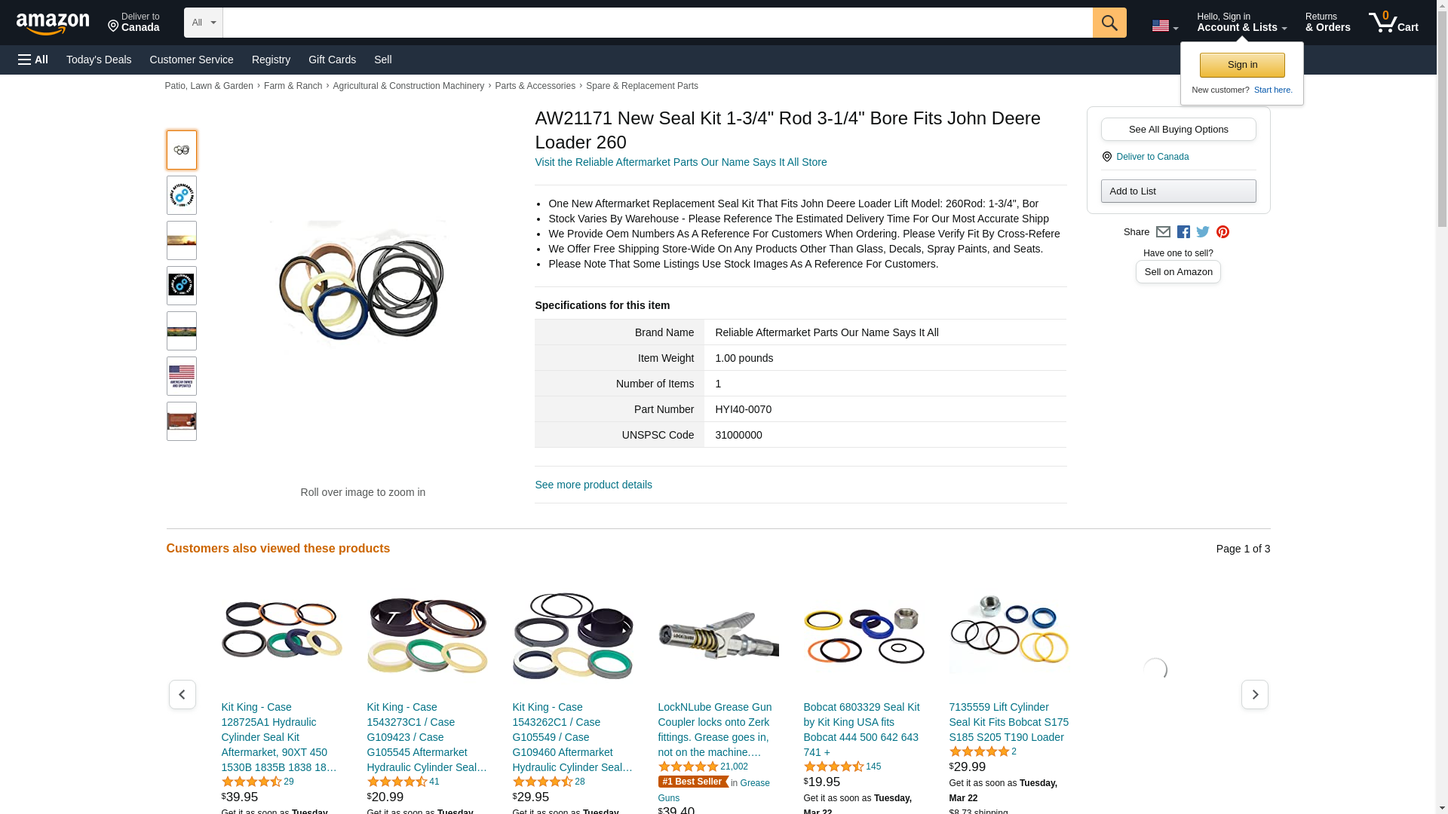Select the American flag product thumbnail
The width and height of the screenshot is (1448, 814).
pos(182,376)
